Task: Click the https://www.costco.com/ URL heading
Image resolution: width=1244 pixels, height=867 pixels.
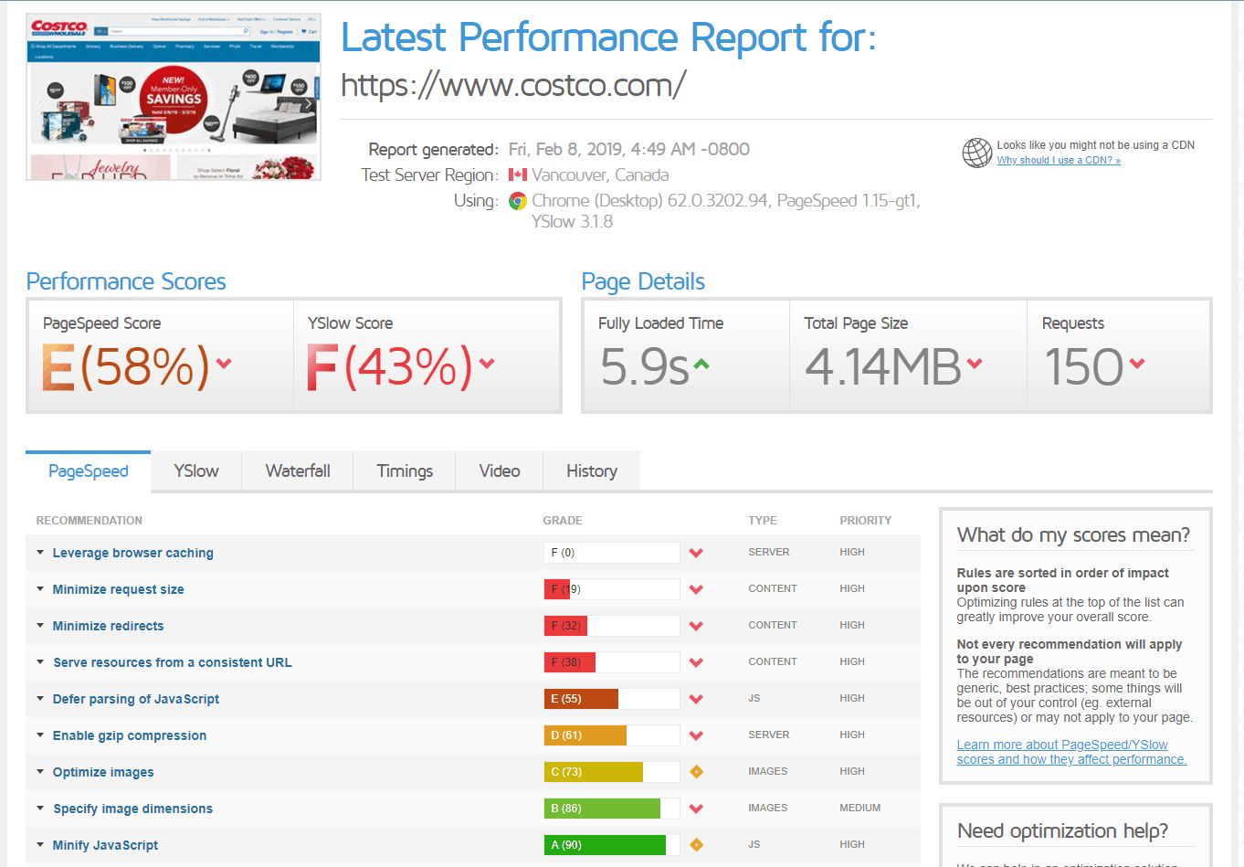Action: [x=513, y=85]
